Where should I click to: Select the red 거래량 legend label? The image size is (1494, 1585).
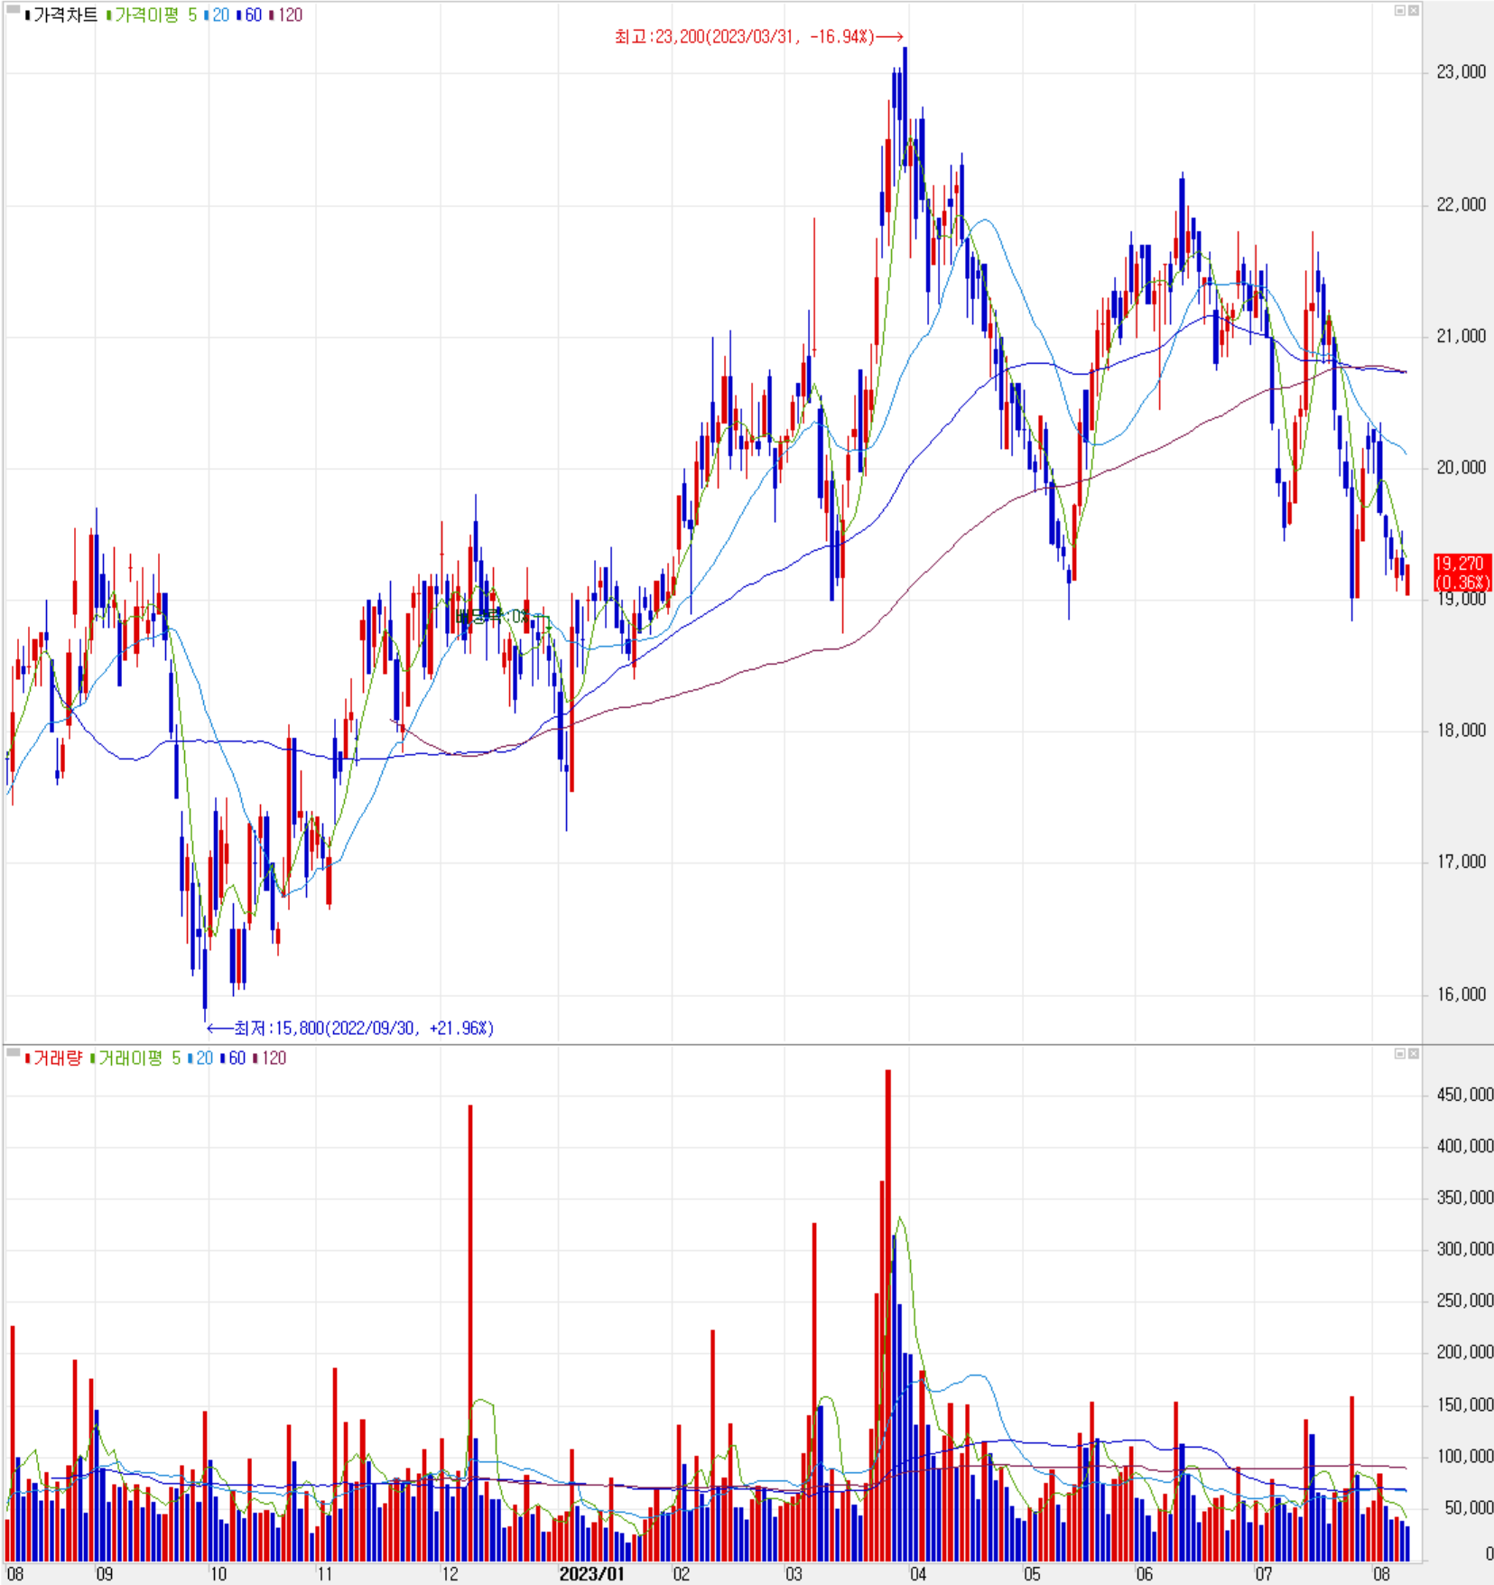coord(53,1058)
